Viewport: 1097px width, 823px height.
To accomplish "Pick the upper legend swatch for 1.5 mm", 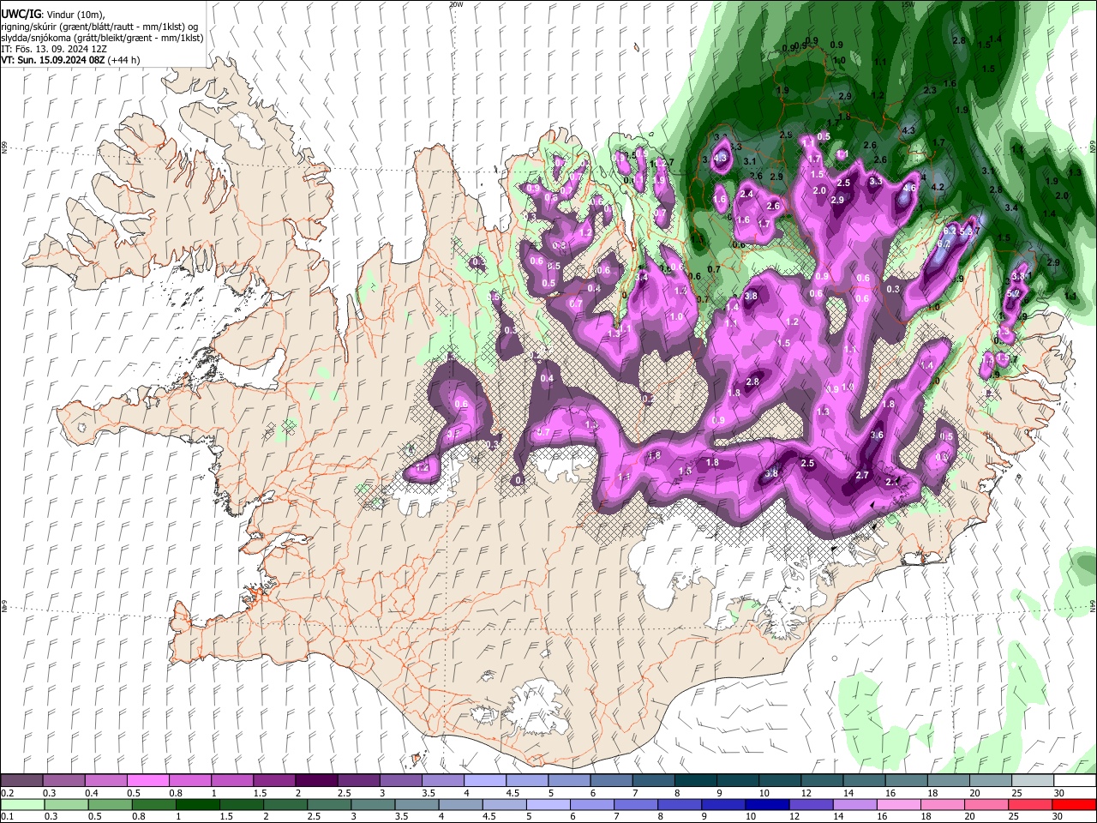I will coord(273,781).
